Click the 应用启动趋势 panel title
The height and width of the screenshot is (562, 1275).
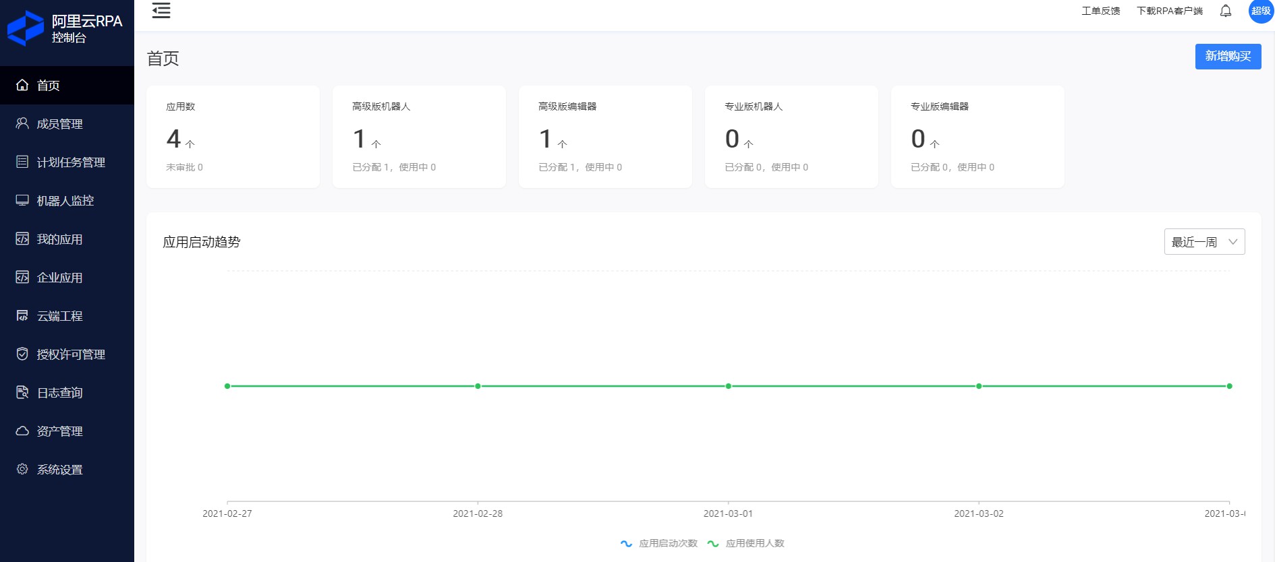click(x=202, y=242)
